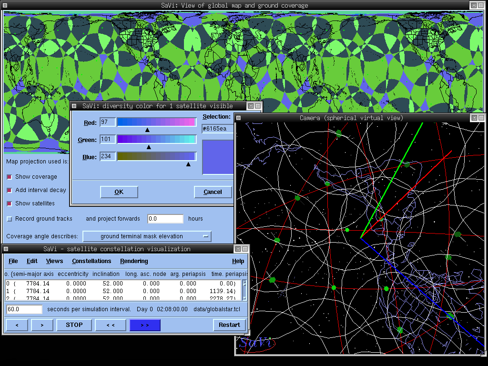Click the fast forward >> button

pos(145,325)
